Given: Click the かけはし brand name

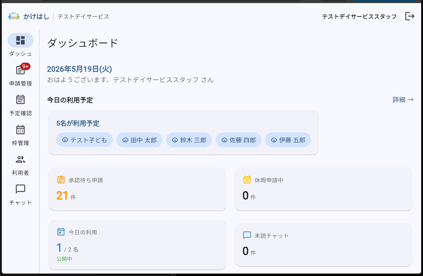Looking at the screenshot, I should coord(36,16).
